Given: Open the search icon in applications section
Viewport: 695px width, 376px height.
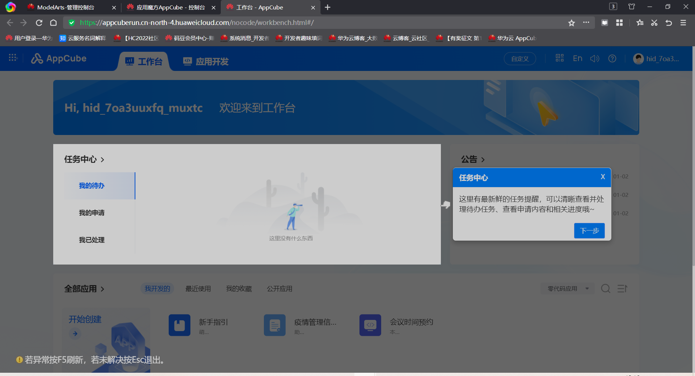Looking at the screenshot, I should [606, 288].
